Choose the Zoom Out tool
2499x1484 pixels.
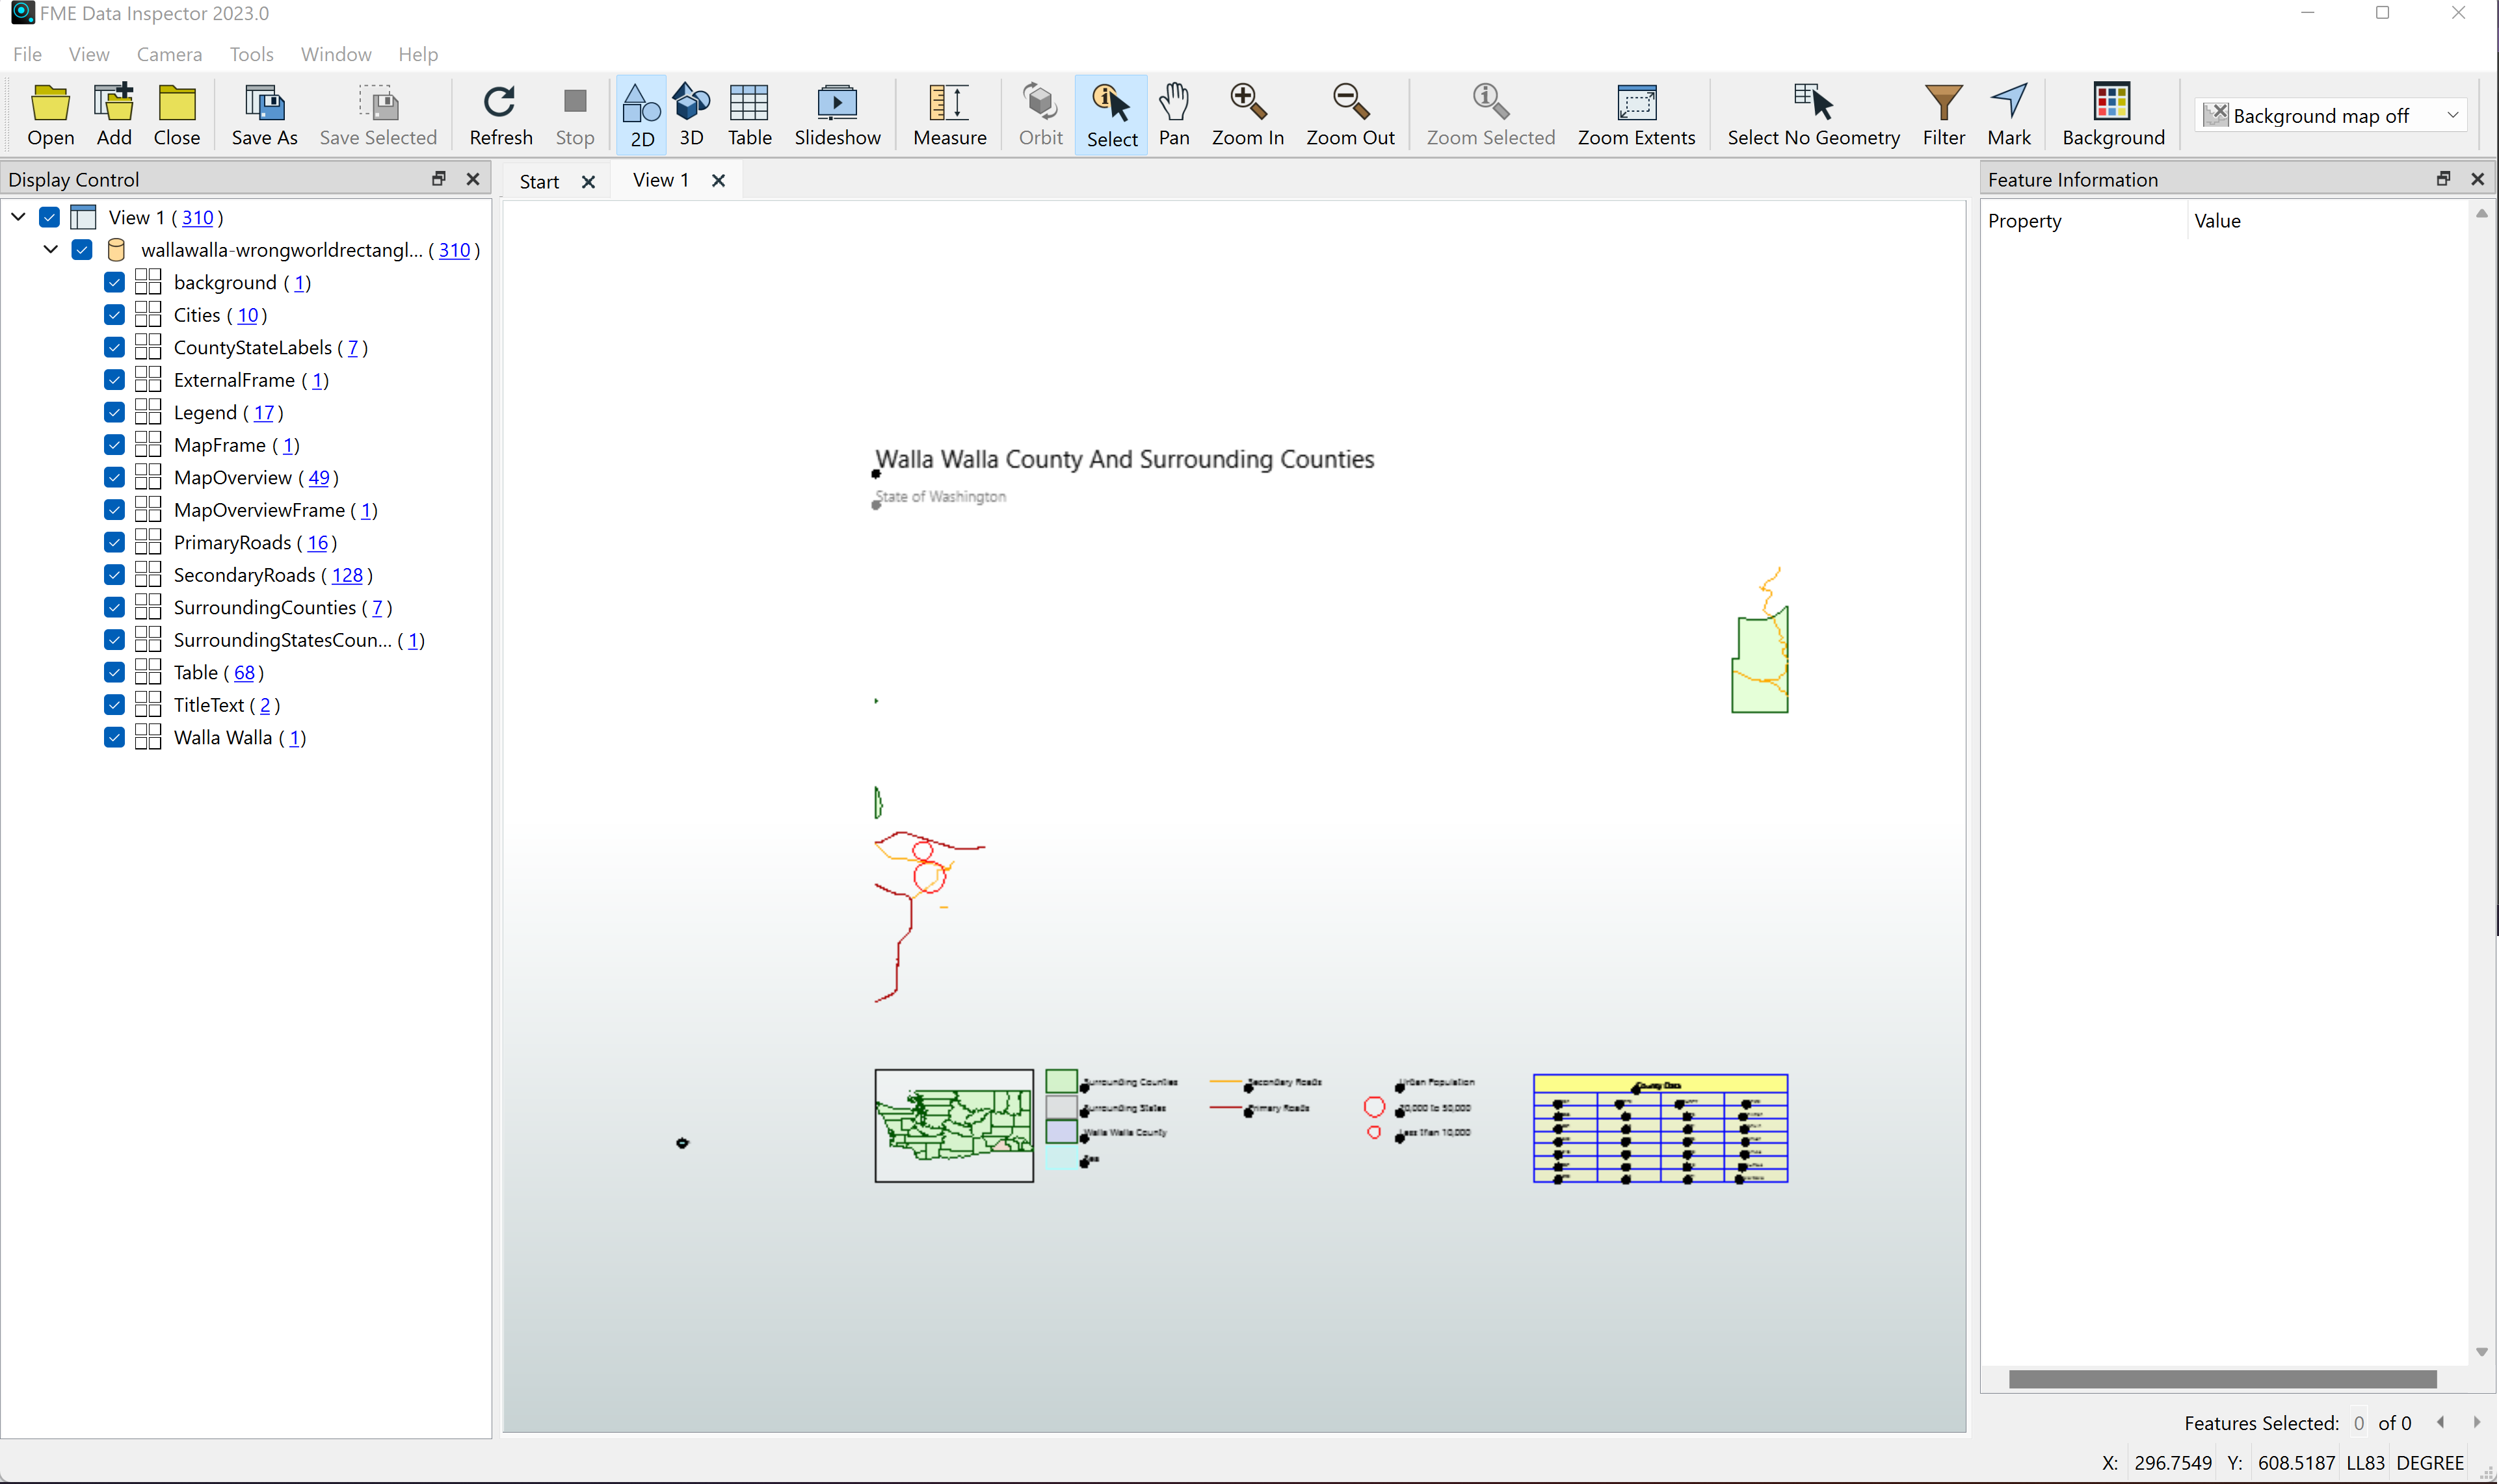1349,115
